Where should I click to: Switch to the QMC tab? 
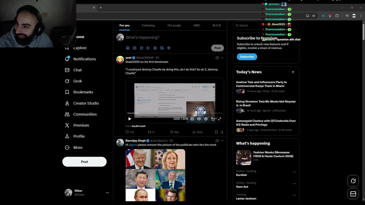(197, 25)
